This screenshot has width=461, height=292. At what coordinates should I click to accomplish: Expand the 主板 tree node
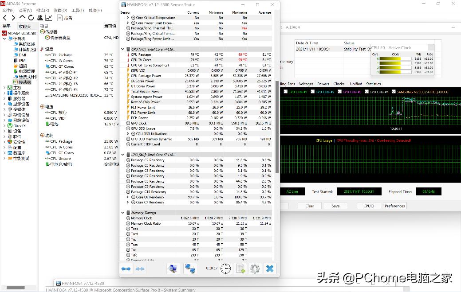pos(5,88)
